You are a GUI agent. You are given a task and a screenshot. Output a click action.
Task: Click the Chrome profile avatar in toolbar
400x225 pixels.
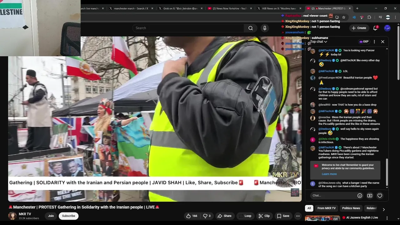coord(388,17)
